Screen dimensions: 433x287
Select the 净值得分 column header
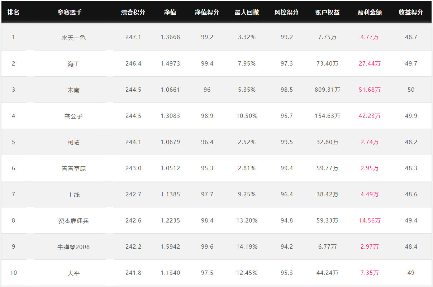[x=207, y=12]
